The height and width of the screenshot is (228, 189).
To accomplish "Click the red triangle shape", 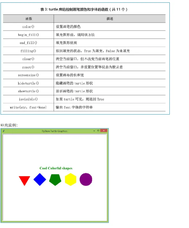I will pyautogui.click(x=24, y=180).
